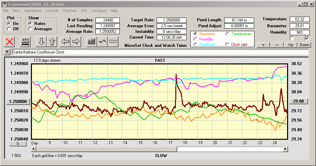Click the wavy lines graph icon
316x166 pixels.
tap(113, 41)
